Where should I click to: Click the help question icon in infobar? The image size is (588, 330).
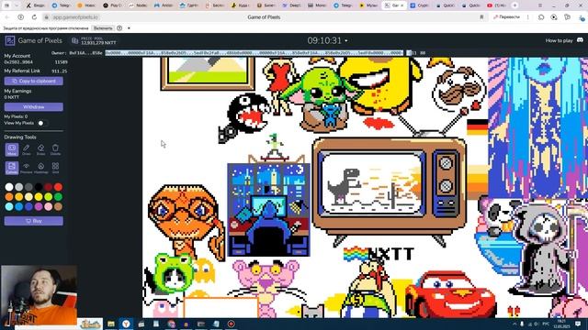(x=119, y=28)
